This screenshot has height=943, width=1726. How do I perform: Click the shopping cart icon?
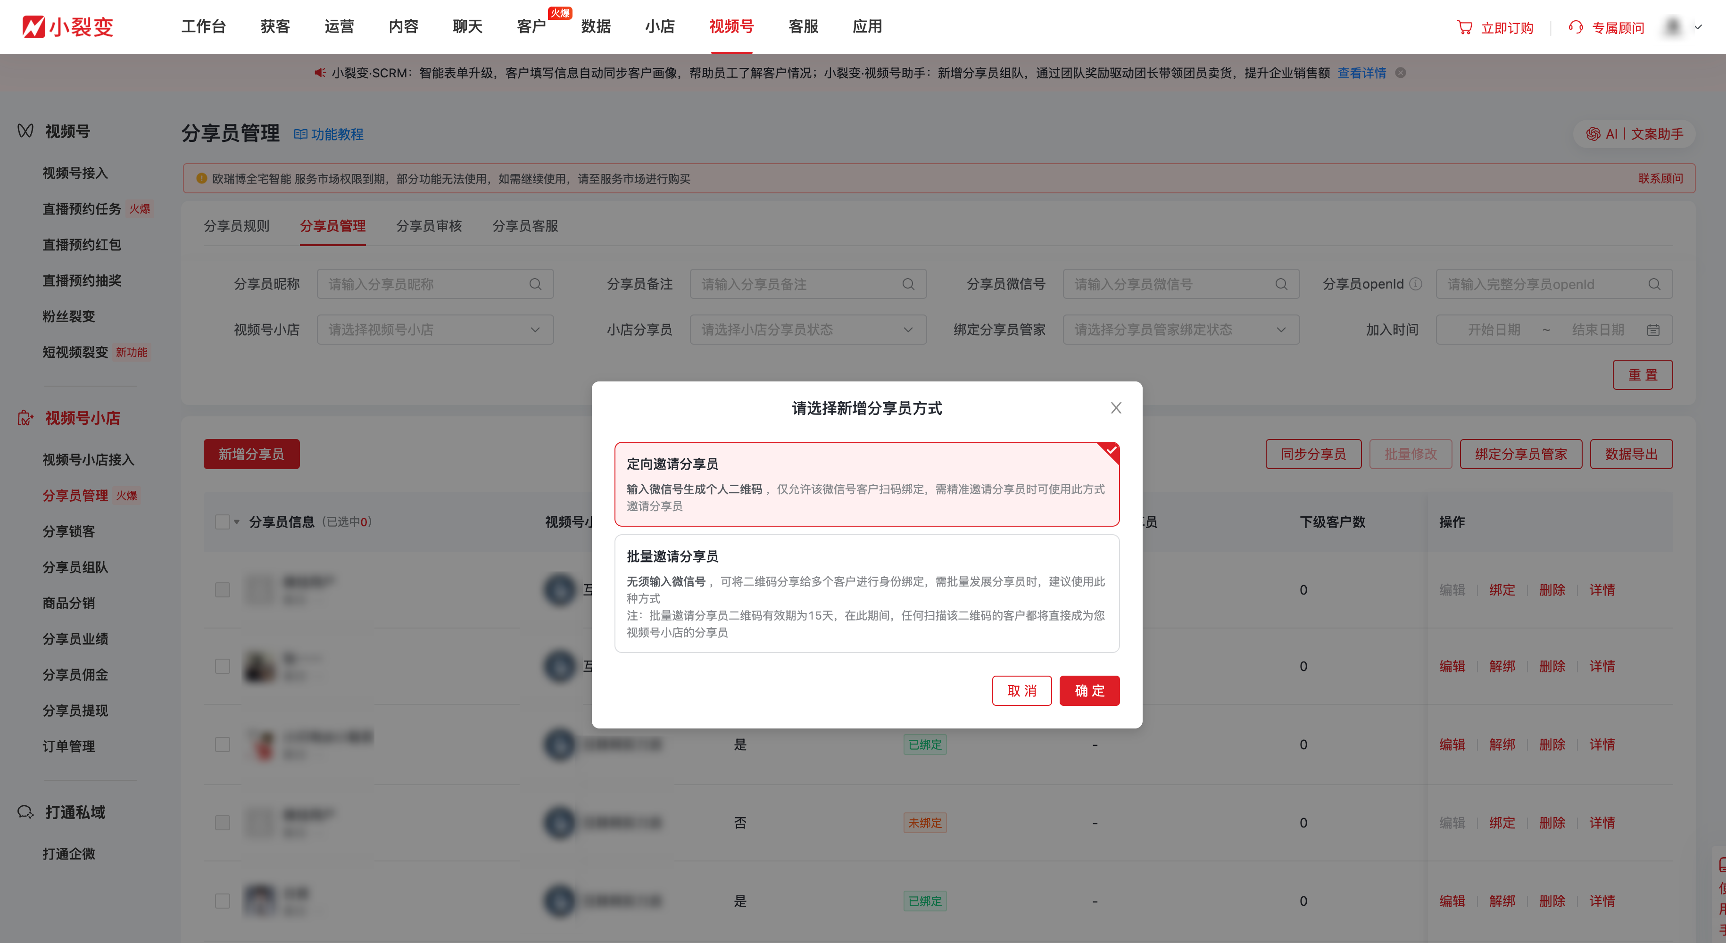click(1465, 27)
